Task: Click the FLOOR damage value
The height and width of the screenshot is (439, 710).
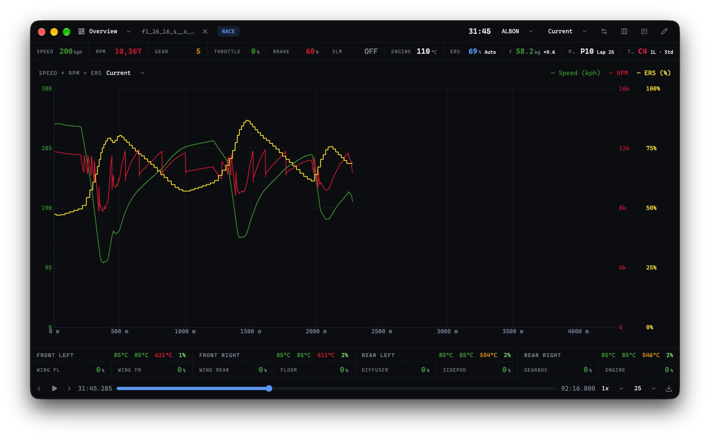Action: (344, 370)
